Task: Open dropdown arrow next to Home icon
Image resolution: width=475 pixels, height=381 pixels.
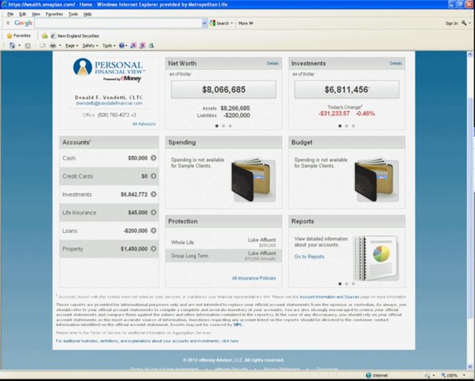Action: pos(19,46)
